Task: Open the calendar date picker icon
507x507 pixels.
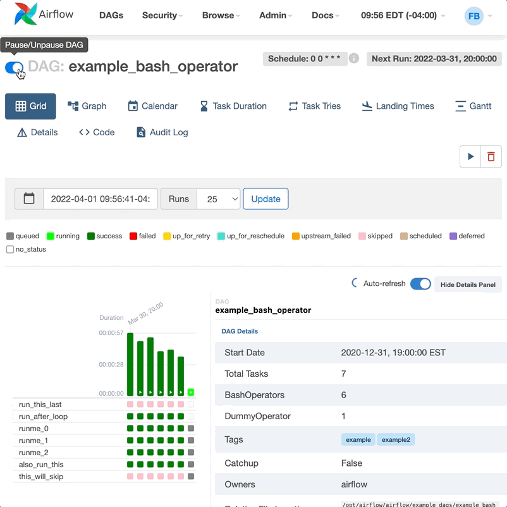Action: (x=29, y=199)
